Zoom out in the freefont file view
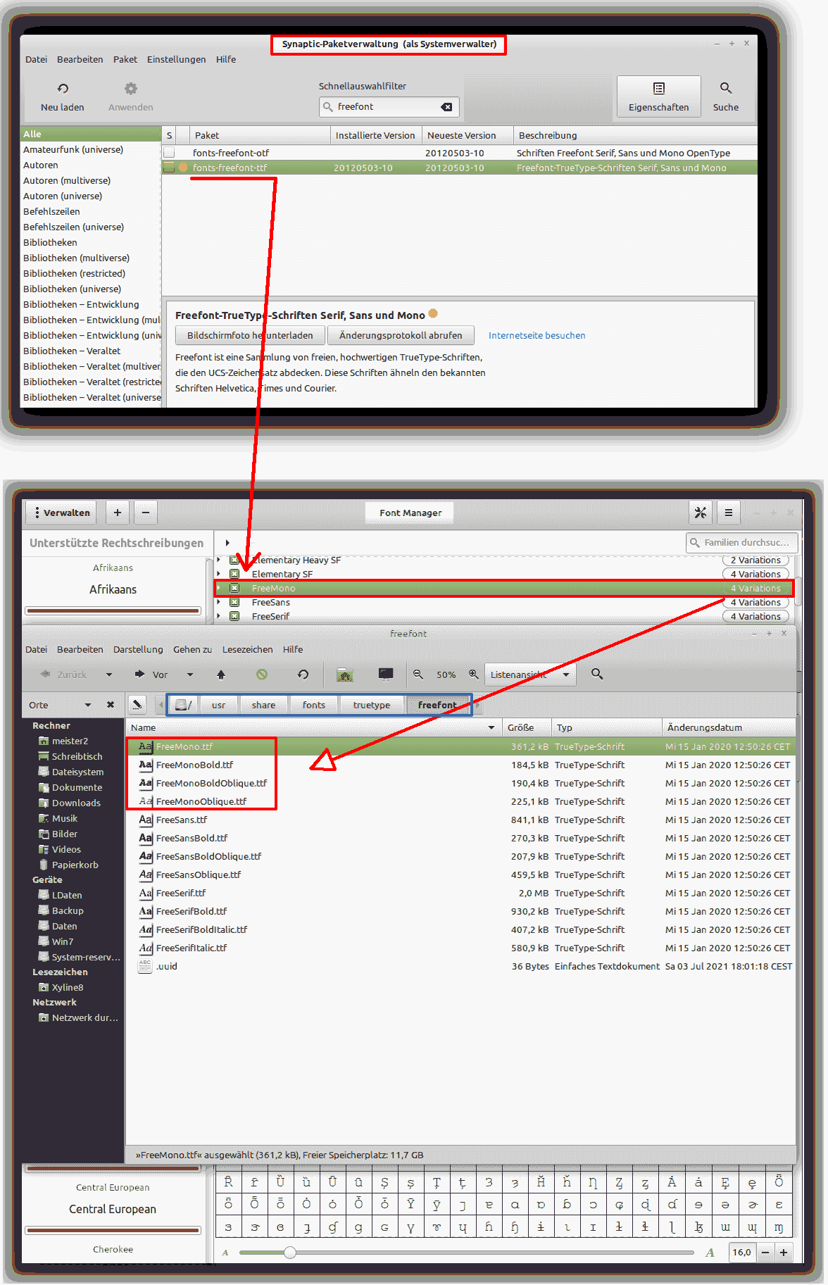 click(418, 674)
